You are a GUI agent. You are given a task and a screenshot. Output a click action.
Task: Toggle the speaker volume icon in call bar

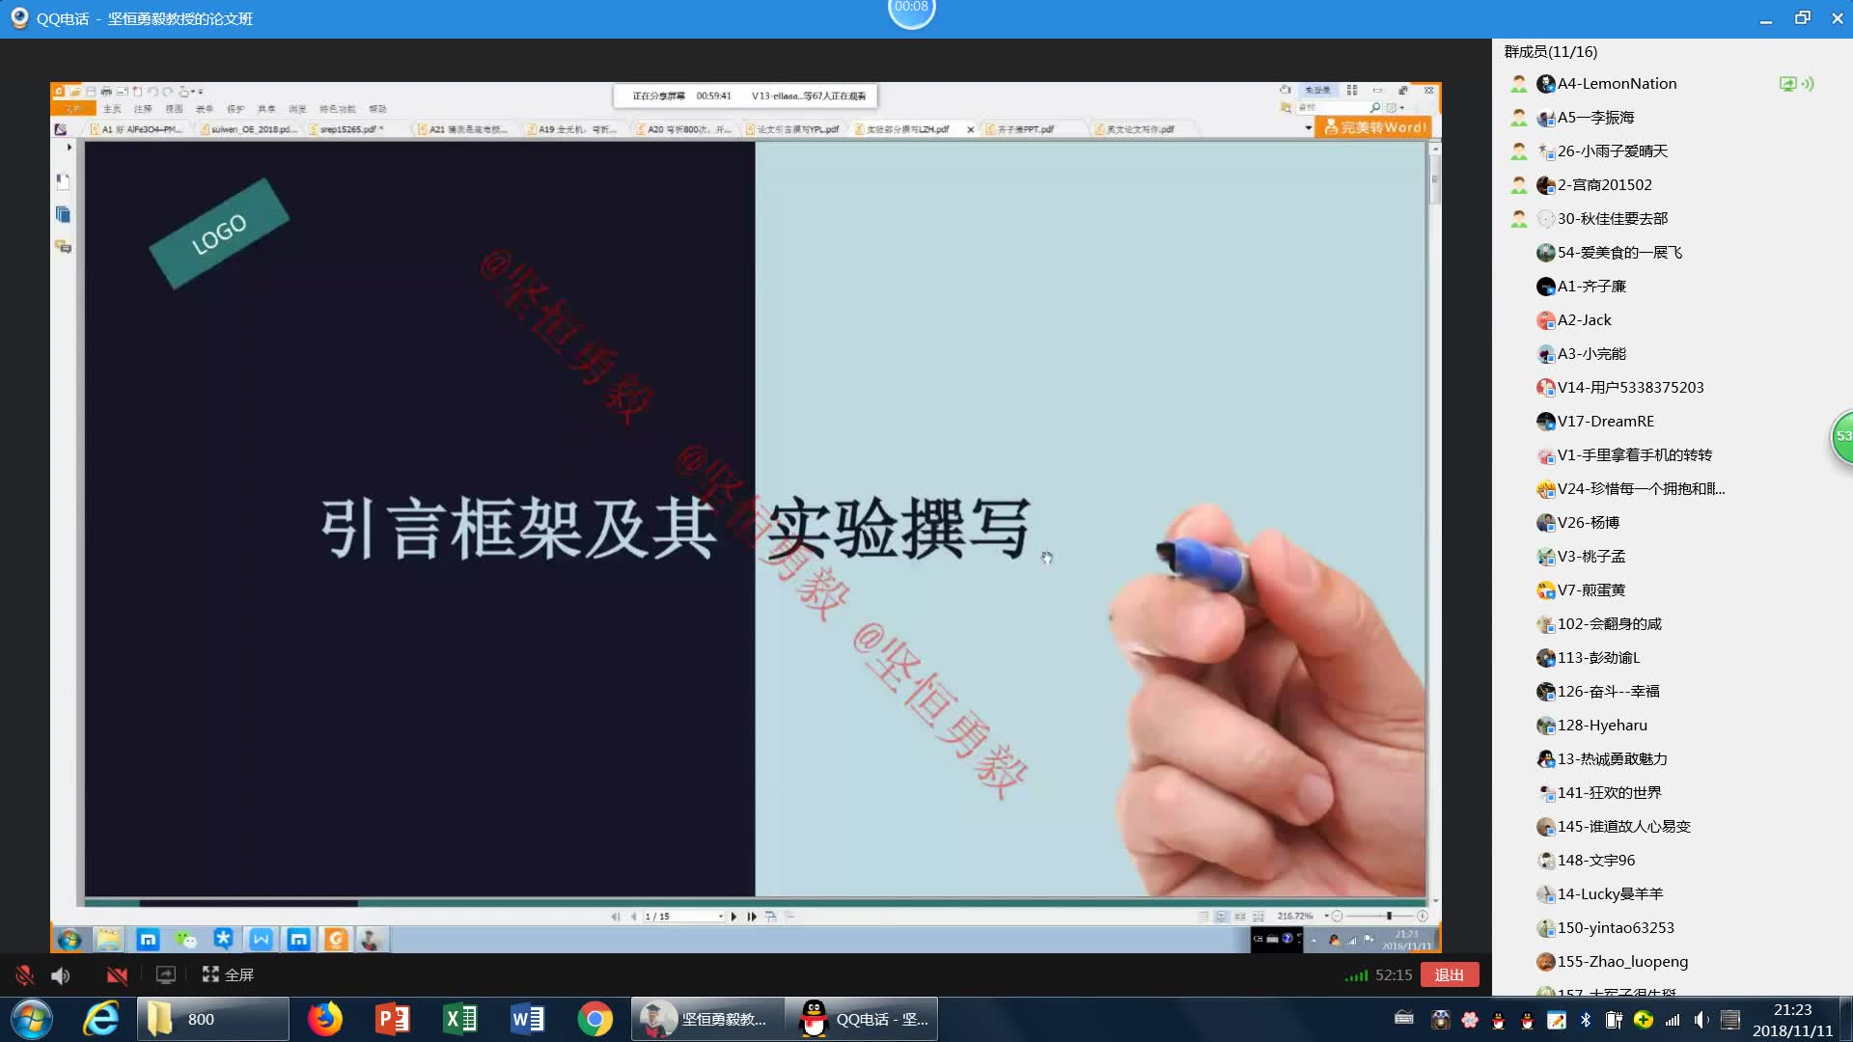tap(61, 975)
